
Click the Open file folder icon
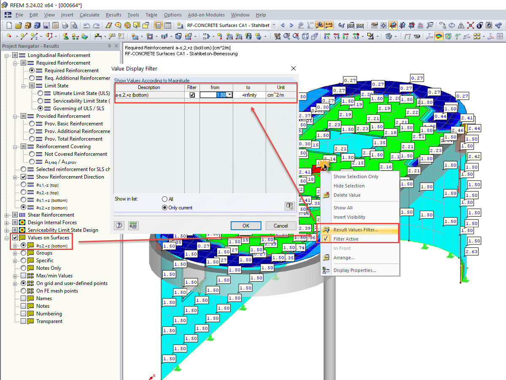[19, 25]
